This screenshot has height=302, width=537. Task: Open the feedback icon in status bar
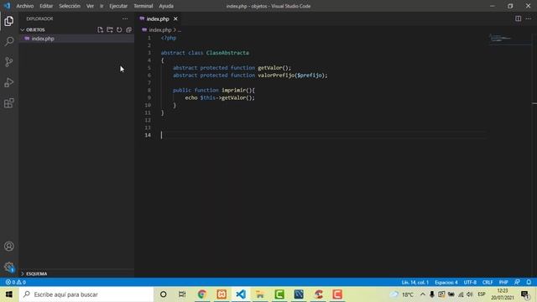point(517,282)
